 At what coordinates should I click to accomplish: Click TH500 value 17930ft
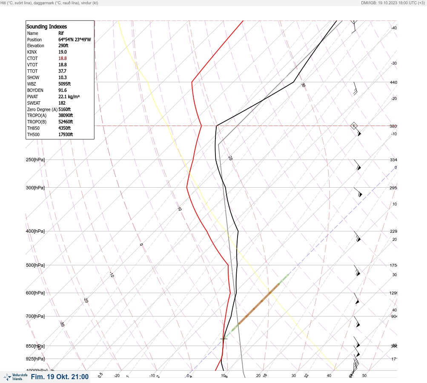(x=66, y=134)
